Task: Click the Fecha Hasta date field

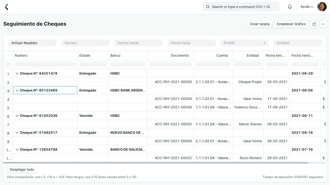Action: [192, 43]
